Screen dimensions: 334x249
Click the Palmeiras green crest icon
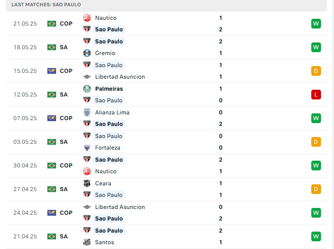pos(87,89)
